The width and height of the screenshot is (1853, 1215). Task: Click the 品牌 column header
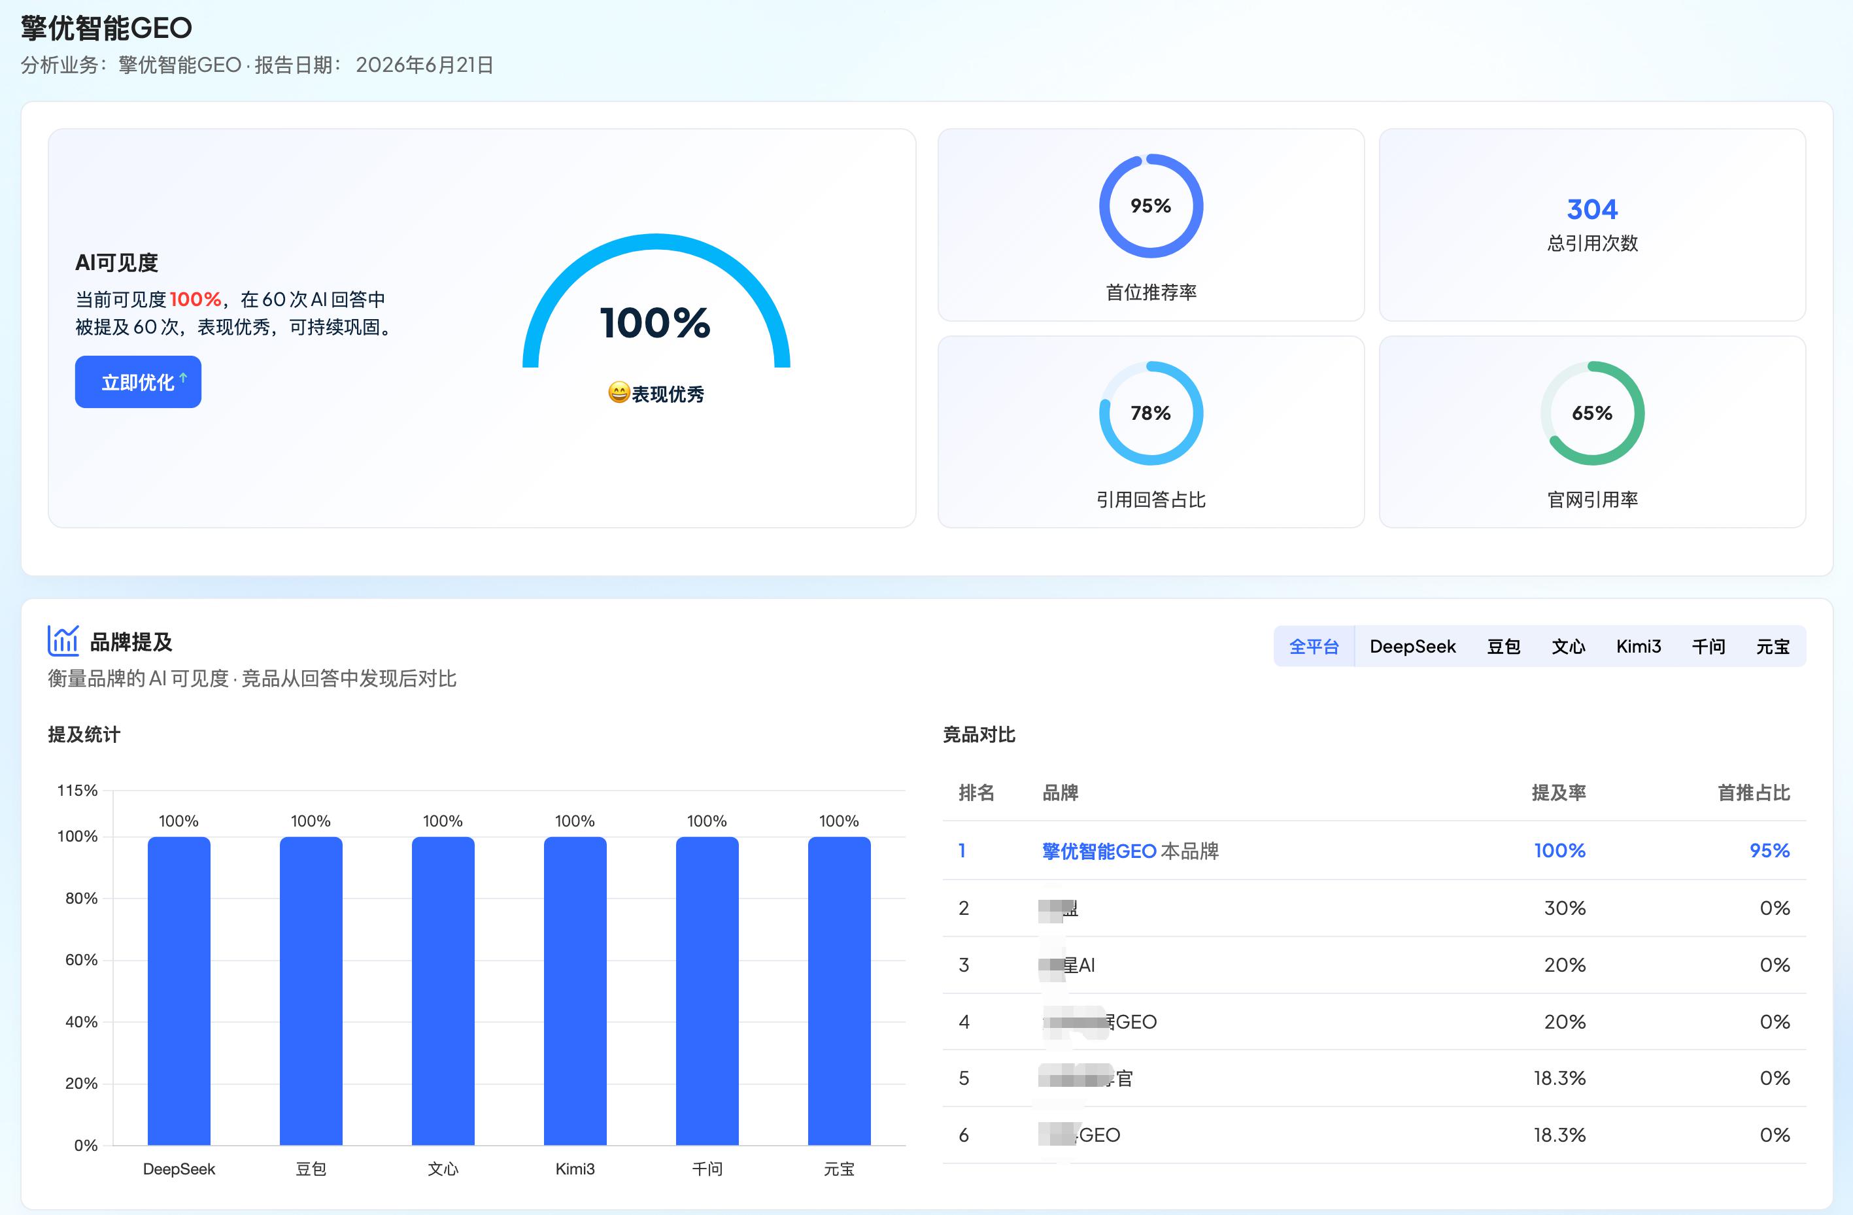tap(1060, 793)
